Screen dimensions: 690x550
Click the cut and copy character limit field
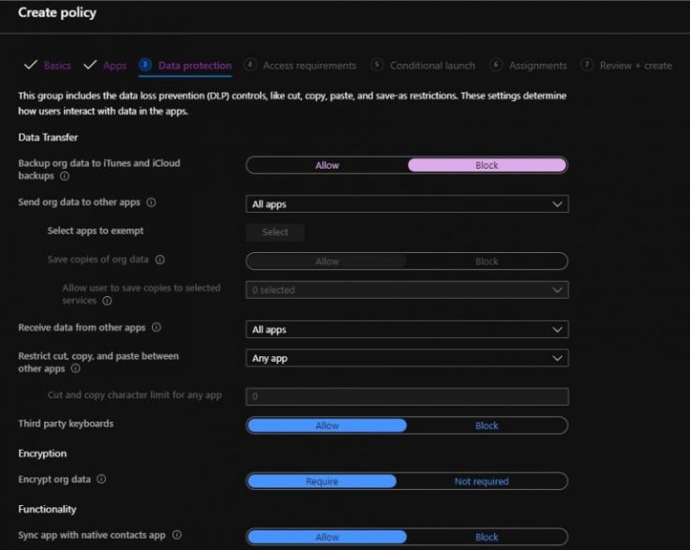tap(407, 396)
